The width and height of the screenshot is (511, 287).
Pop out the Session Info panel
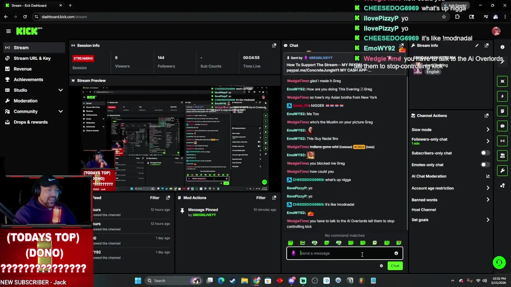[x=274, y=45]
